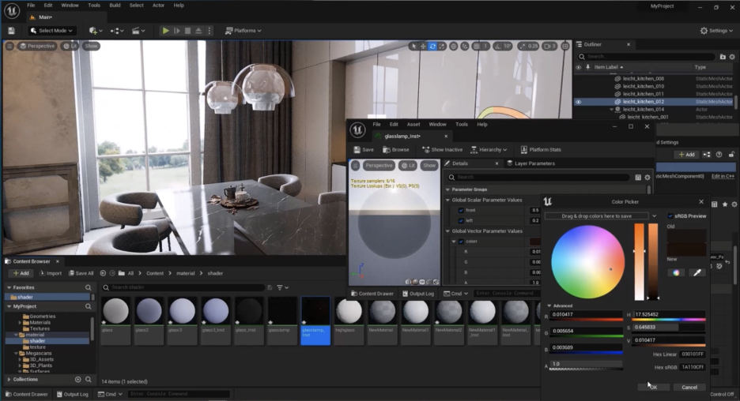Open the File menu in the main window
Viewport: 740px width, 401px height.
click(31, 6)
